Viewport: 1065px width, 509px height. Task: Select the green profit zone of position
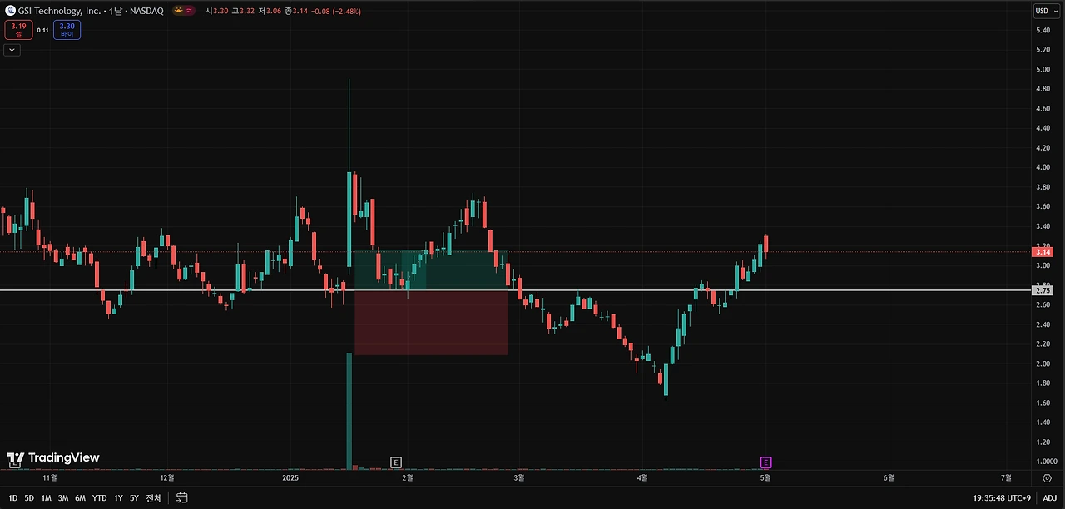coord(431,270)
